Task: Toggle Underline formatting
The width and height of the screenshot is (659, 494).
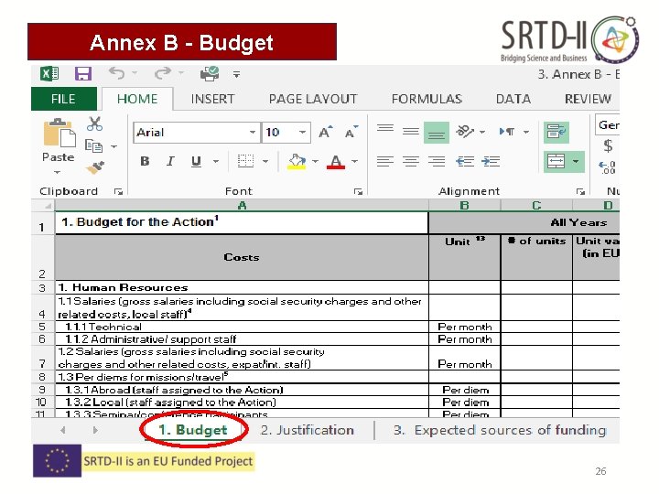Action: click(196, 162)
